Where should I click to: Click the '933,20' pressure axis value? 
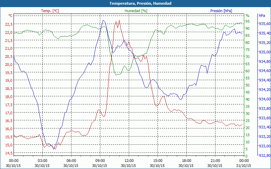pyautogui.click(x=264, y=137)
